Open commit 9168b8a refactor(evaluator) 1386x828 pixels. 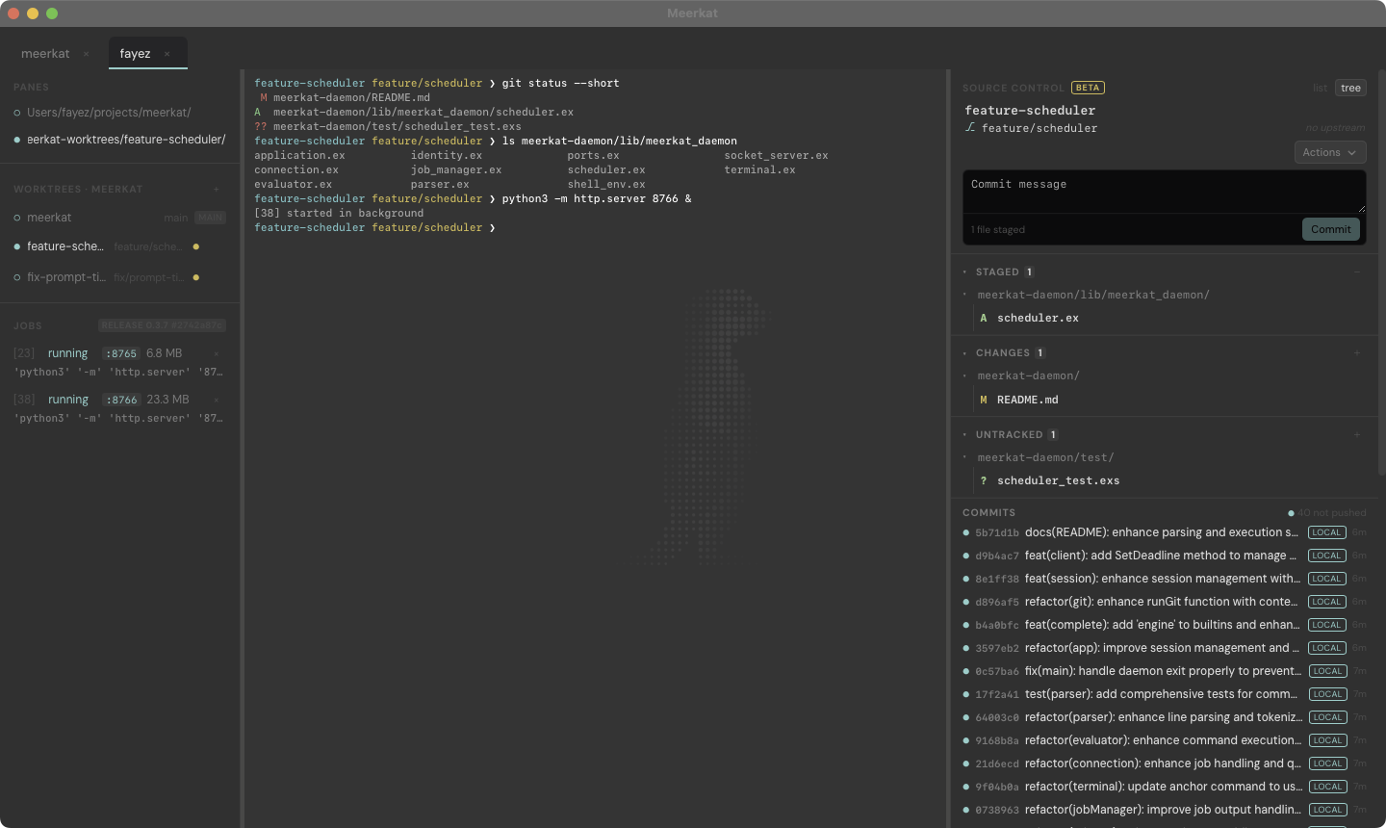1164,740
